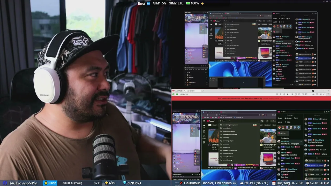
Task: Click the 'buy' link in AnyDesk banner
Action: pyautogui.click(x=261, y=98)
